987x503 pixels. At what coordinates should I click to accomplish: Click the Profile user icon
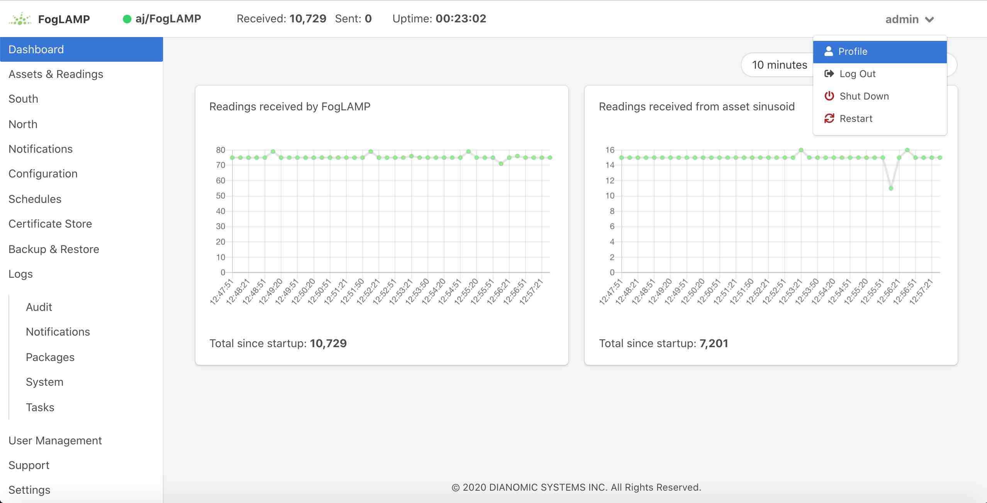pos(828,51)
